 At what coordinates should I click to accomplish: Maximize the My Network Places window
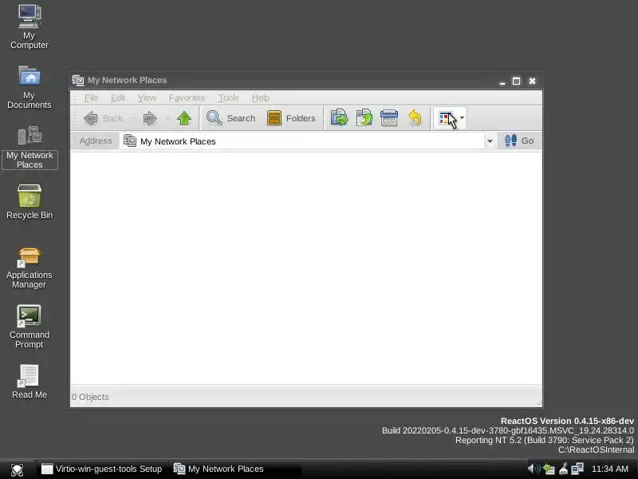click(x=516, y=81)
